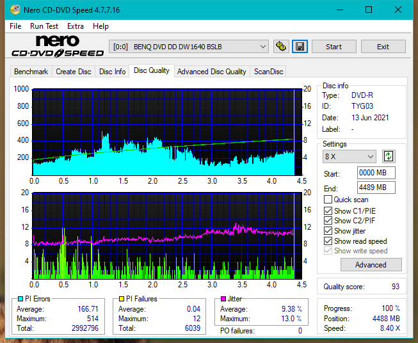Close the Nero CD-DVD Speed window
The height and width of the screenshot is (343, 418).
(398, 10)
